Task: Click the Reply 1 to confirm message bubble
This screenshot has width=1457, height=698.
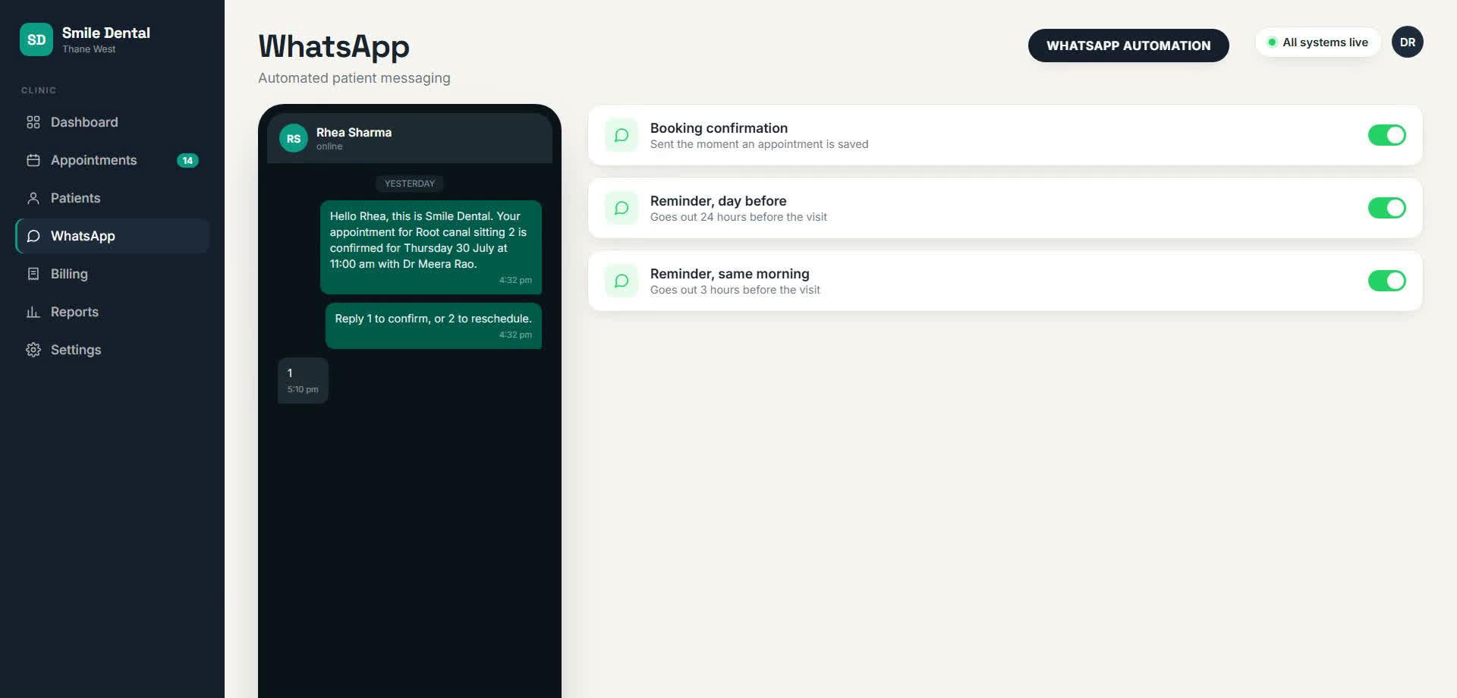Action: point(433,326)
